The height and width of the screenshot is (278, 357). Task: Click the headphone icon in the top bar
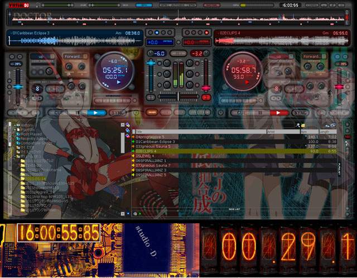click(x=37, y=5)
